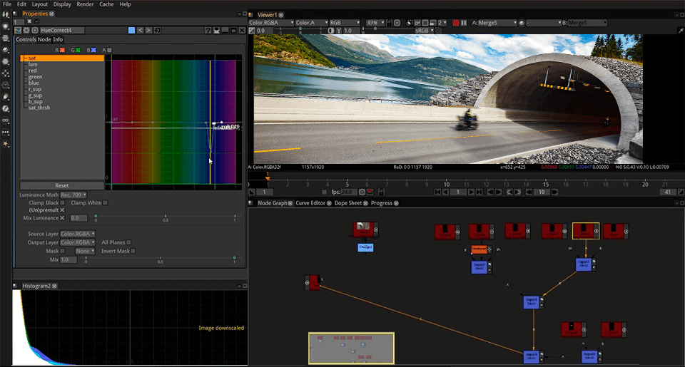Open viewer display channels RGB dropdown
The image size is (685, 367).
[345, 23]
